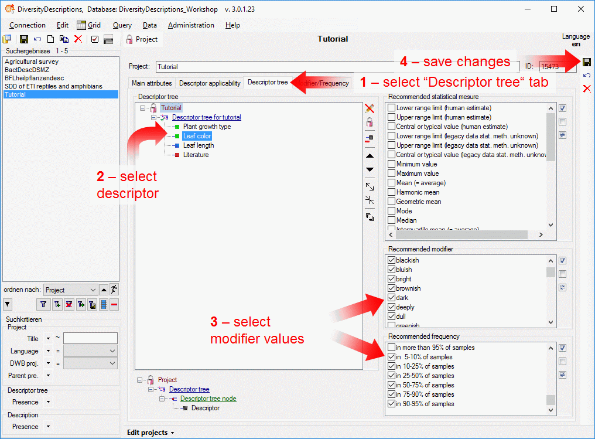
Task: Switch to the 'Descriptor applicability' tab
Action: (210, 83)
